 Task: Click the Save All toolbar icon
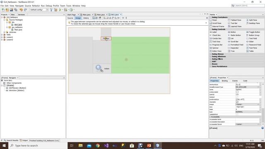tap(16, 10)
